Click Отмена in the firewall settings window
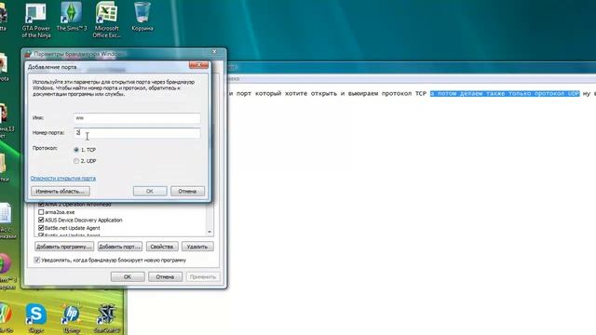 tap(165, 277)
